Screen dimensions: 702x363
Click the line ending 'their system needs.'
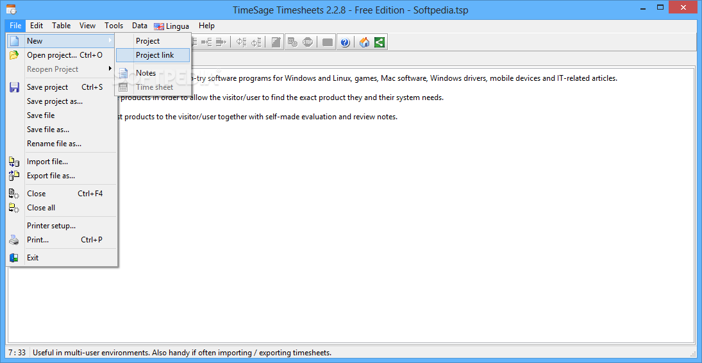coord(281,97)
